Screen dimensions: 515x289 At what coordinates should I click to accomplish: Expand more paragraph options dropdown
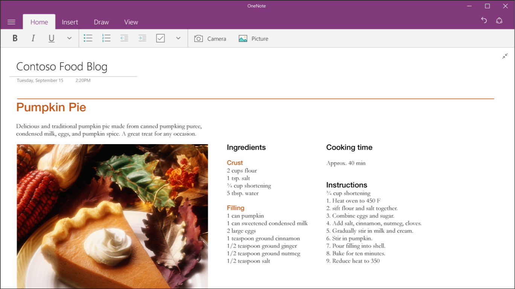click(x=178, y=38)
